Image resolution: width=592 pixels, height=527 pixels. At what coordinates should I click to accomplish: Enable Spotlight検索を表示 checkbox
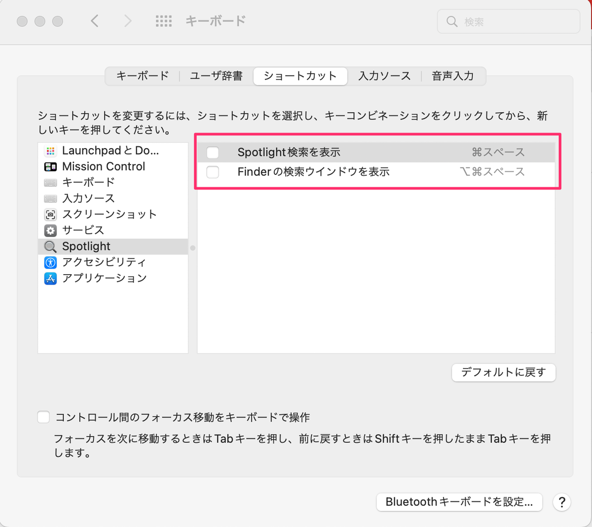(213, 153)
